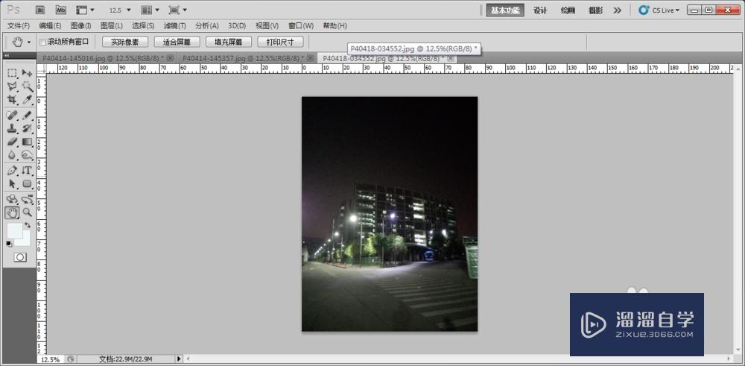745x366 pixels.
Task: Open the 帮助(H) menu
Action: click(335, 25)
